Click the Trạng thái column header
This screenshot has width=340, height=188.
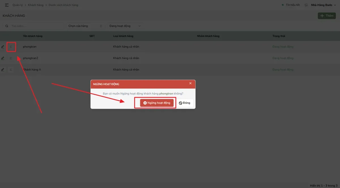279,36
